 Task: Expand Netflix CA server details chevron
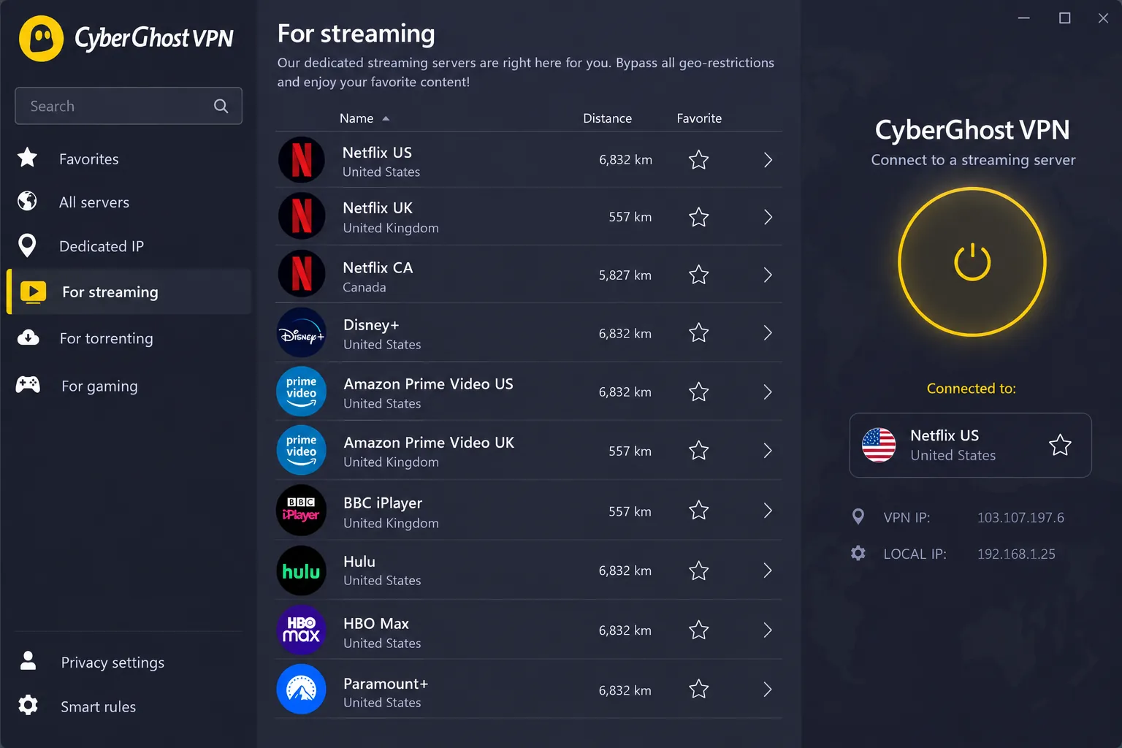(768, 275)
